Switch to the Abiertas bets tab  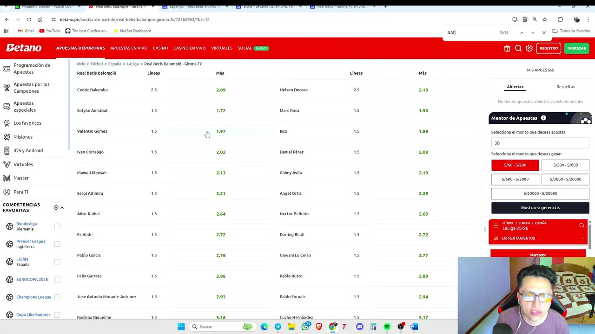point(515,87)
